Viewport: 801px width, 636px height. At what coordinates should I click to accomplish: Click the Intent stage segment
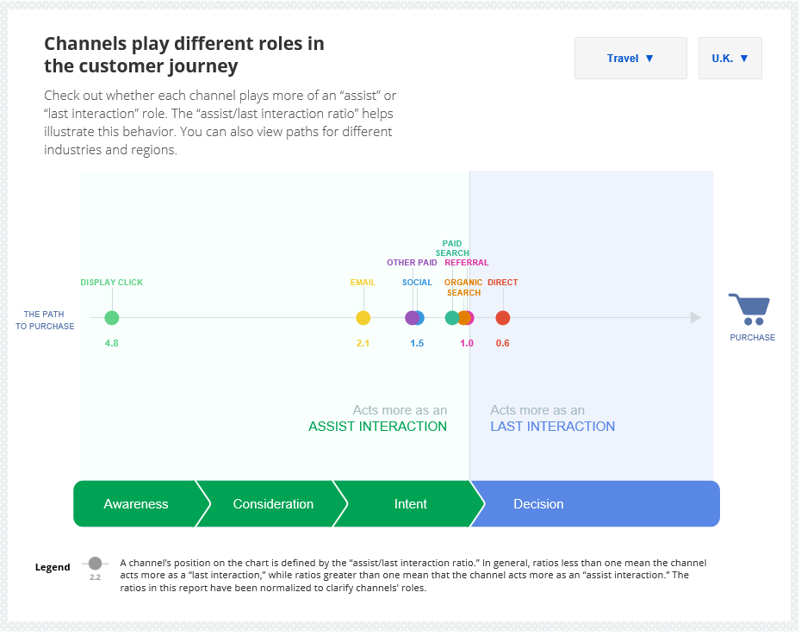click(411, 504)
